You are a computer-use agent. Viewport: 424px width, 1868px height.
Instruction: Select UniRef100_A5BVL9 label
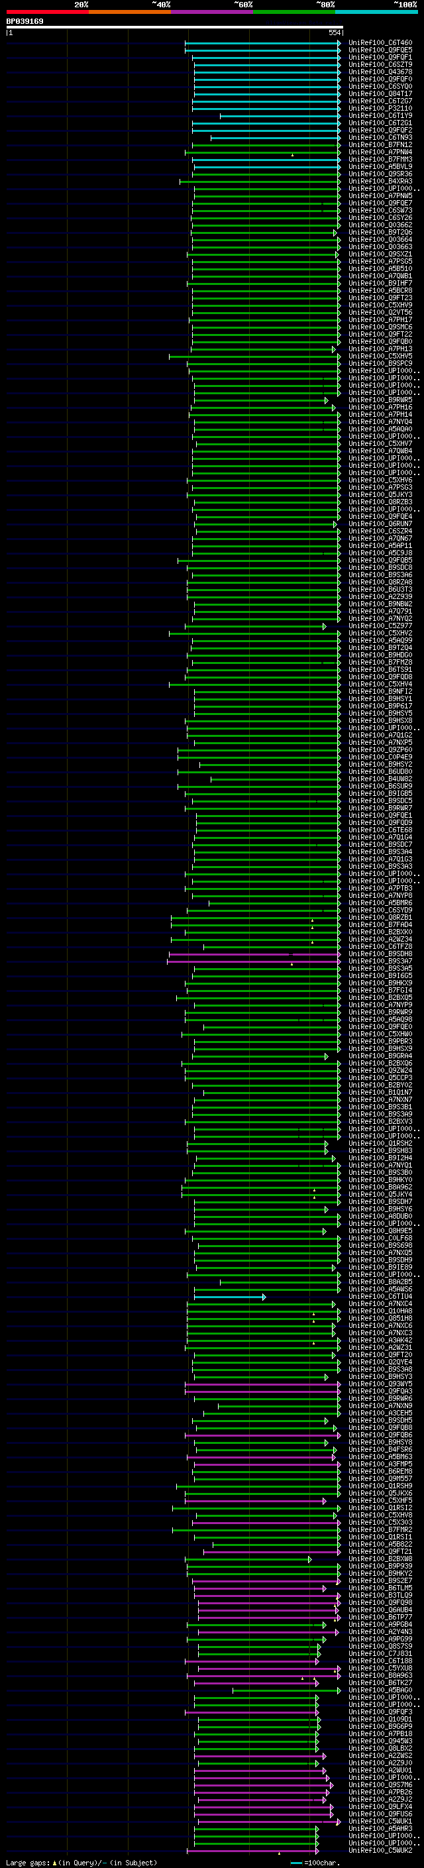coord(380,167)
